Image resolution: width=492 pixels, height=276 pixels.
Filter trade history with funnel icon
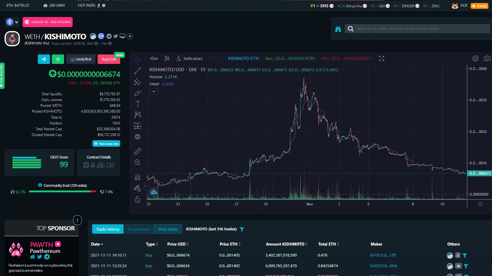(x=242, y=229)
